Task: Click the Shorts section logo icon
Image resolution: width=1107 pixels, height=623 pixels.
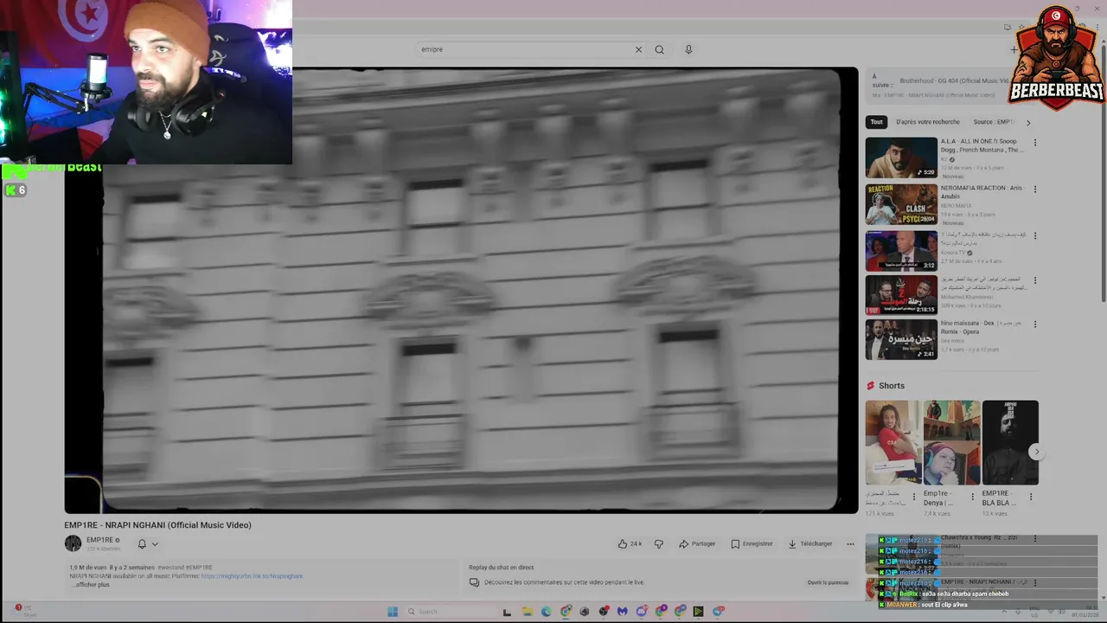Action: click(x=871, y=386)
